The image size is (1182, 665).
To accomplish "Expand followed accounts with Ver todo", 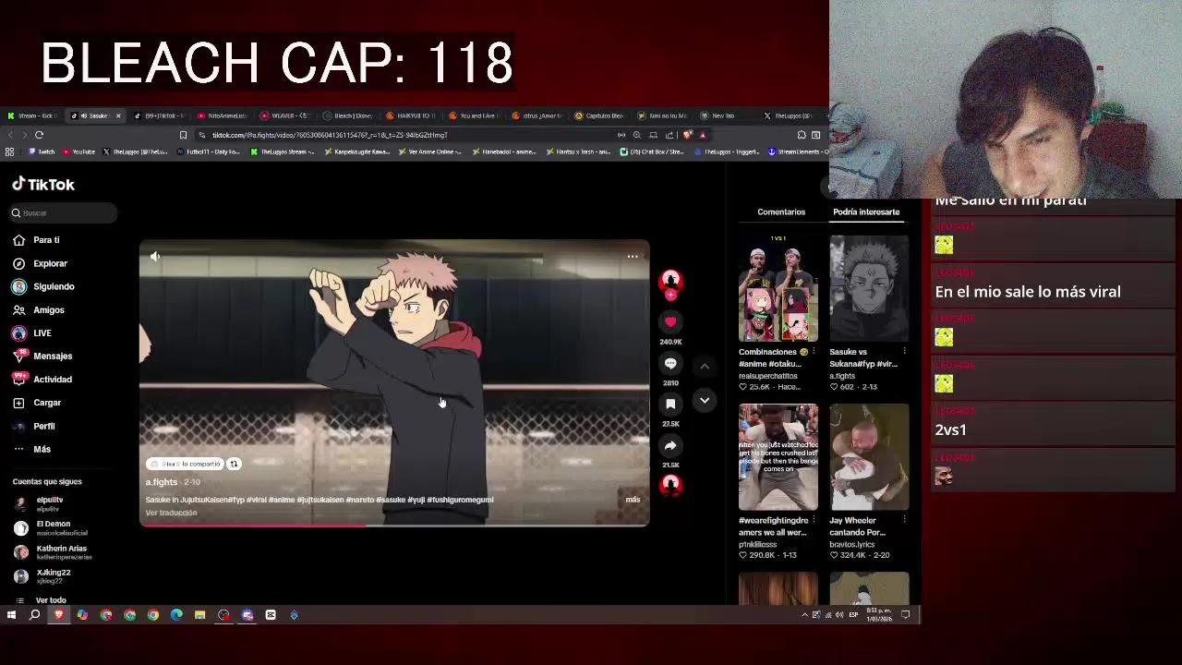I will (42, 600).
